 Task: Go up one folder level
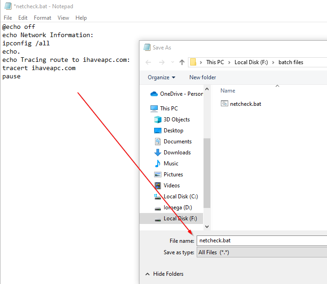[x=182, y=62]
